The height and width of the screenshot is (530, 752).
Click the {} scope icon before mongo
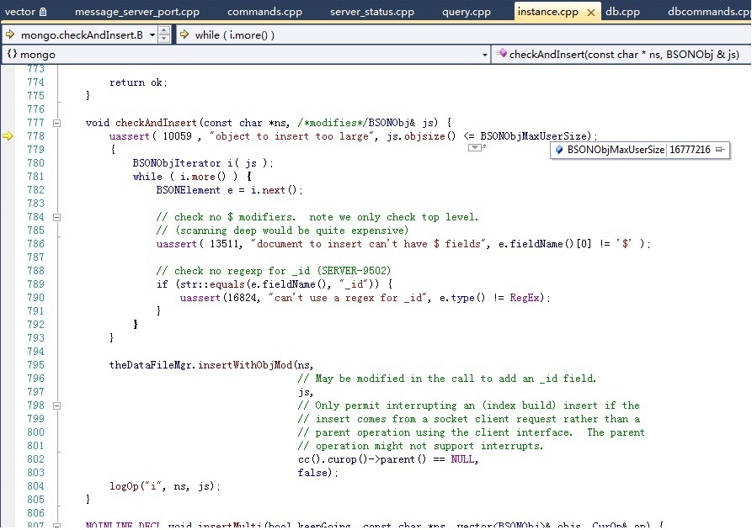[x=12, y=54]
